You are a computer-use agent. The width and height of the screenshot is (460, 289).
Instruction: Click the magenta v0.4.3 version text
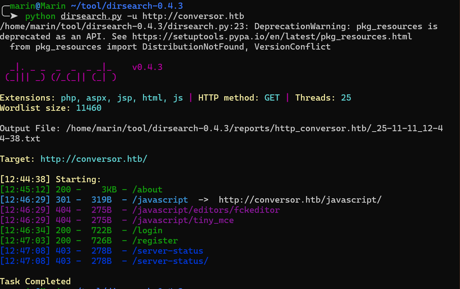[147, 67]
